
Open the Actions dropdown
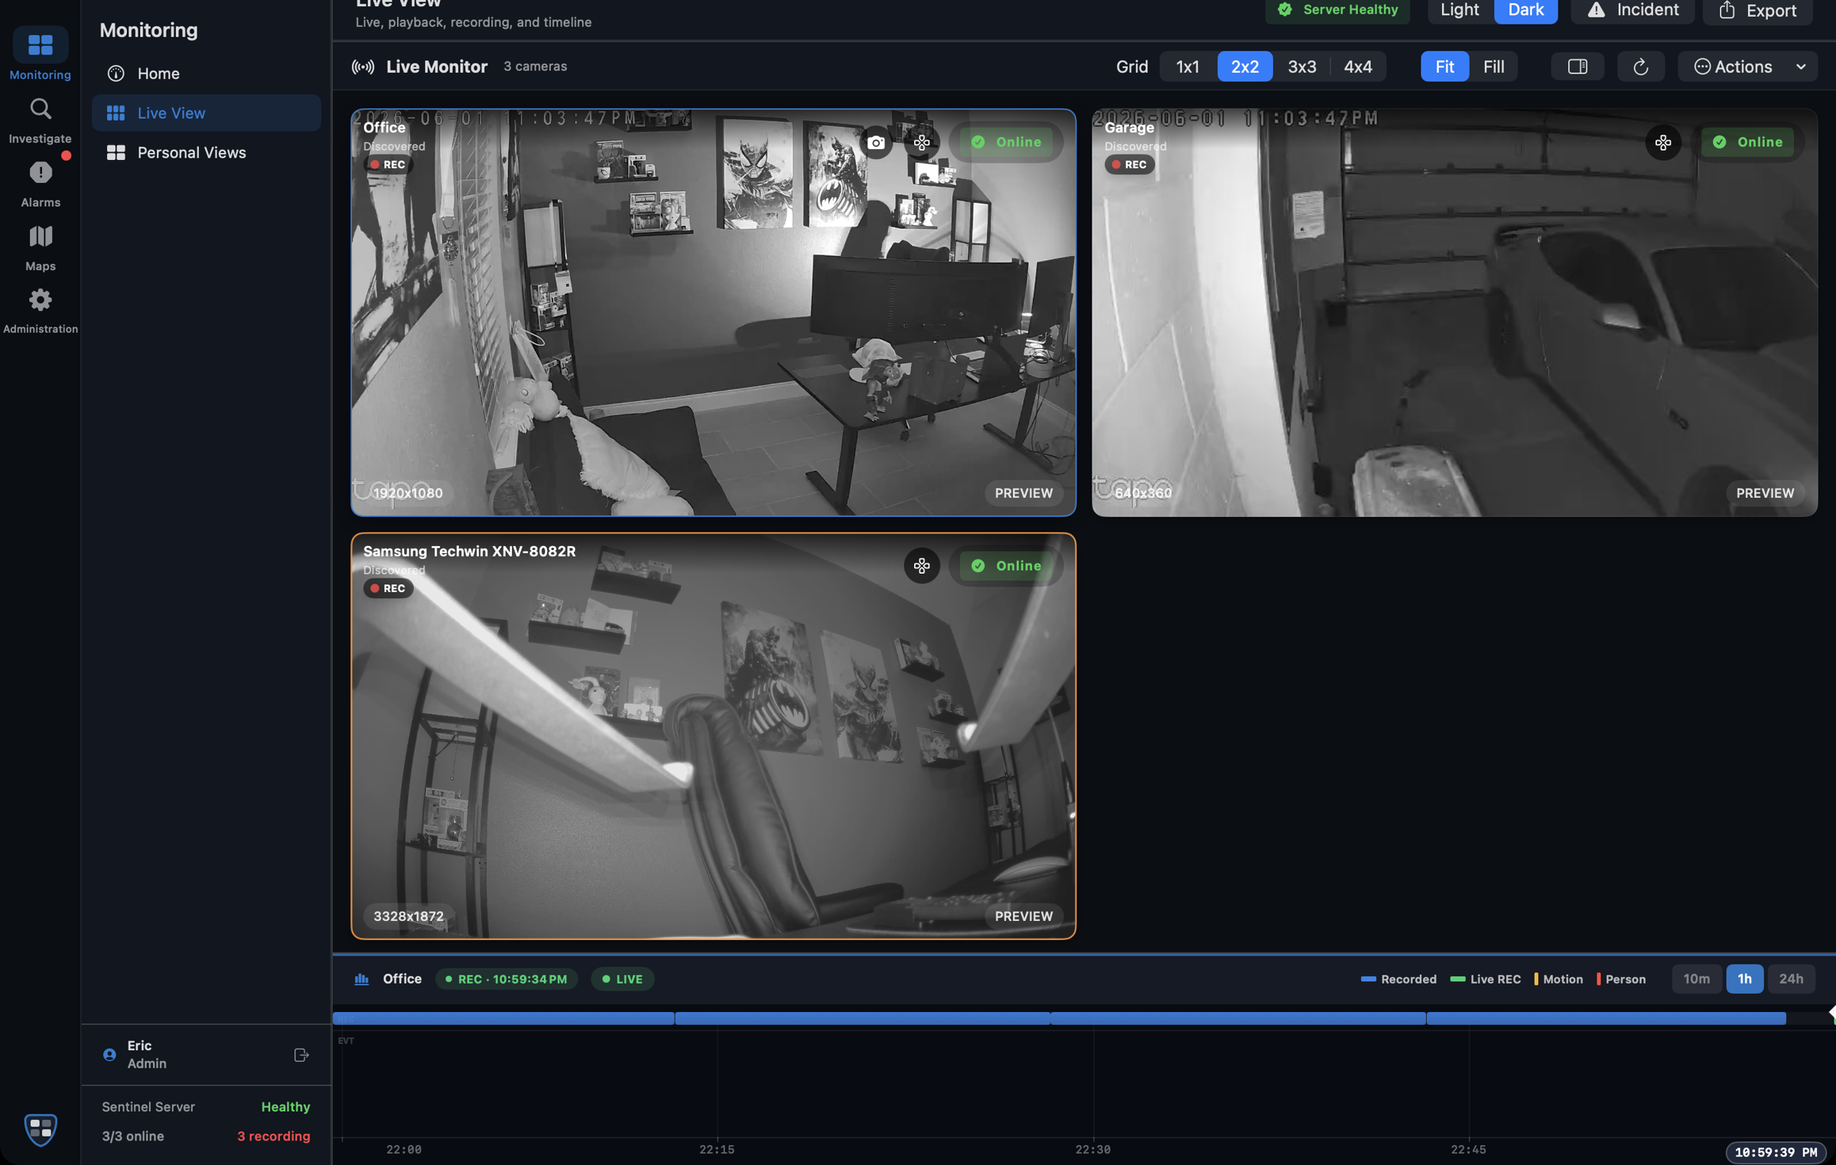(1747, 67)
